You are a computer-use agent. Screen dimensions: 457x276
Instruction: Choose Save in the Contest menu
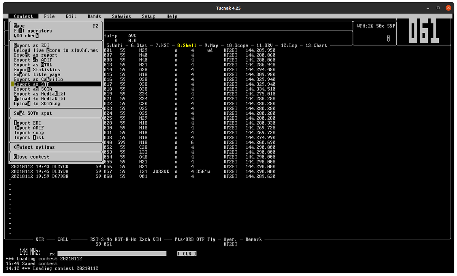56,26
